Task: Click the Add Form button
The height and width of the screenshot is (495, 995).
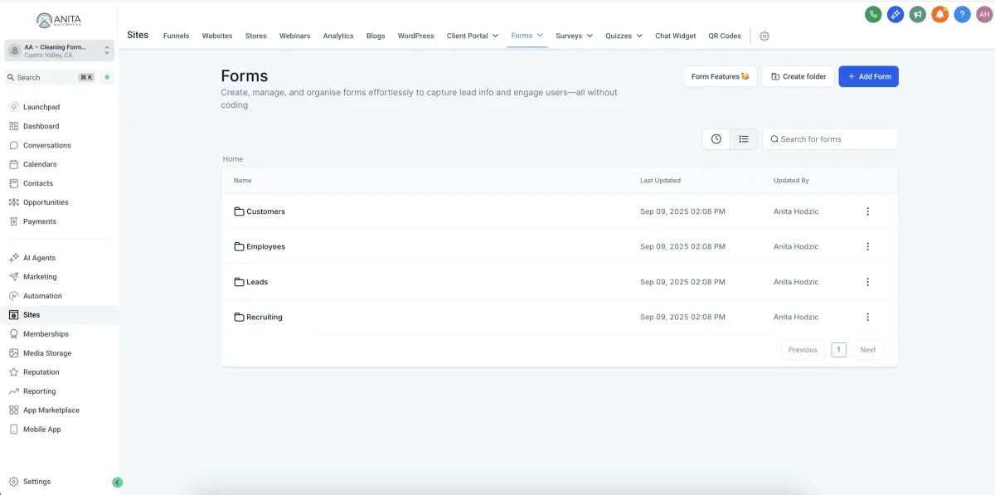Action: (x=868, y=76)
